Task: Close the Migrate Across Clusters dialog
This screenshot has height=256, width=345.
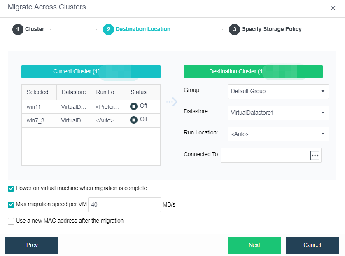Action: (333, 8)
